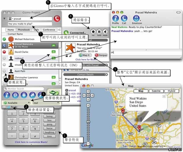This screenshot has height=152, width=183.
Task: Zoom in on map with plus button
Action: [x=88, y=105]
